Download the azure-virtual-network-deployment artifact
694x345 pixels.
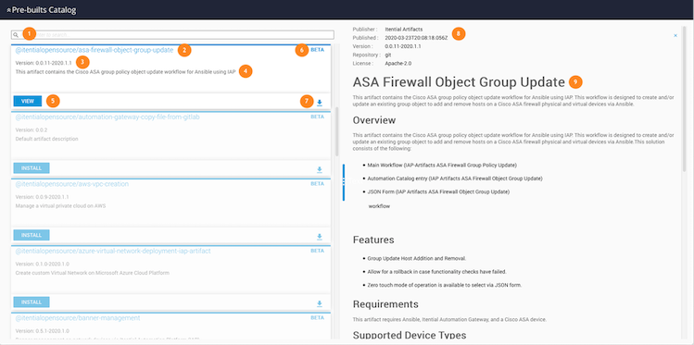coord(320,303)
